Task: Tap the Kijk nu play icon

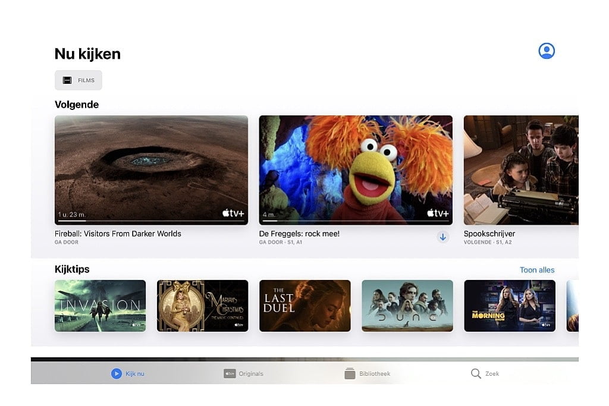Action: 116,373
